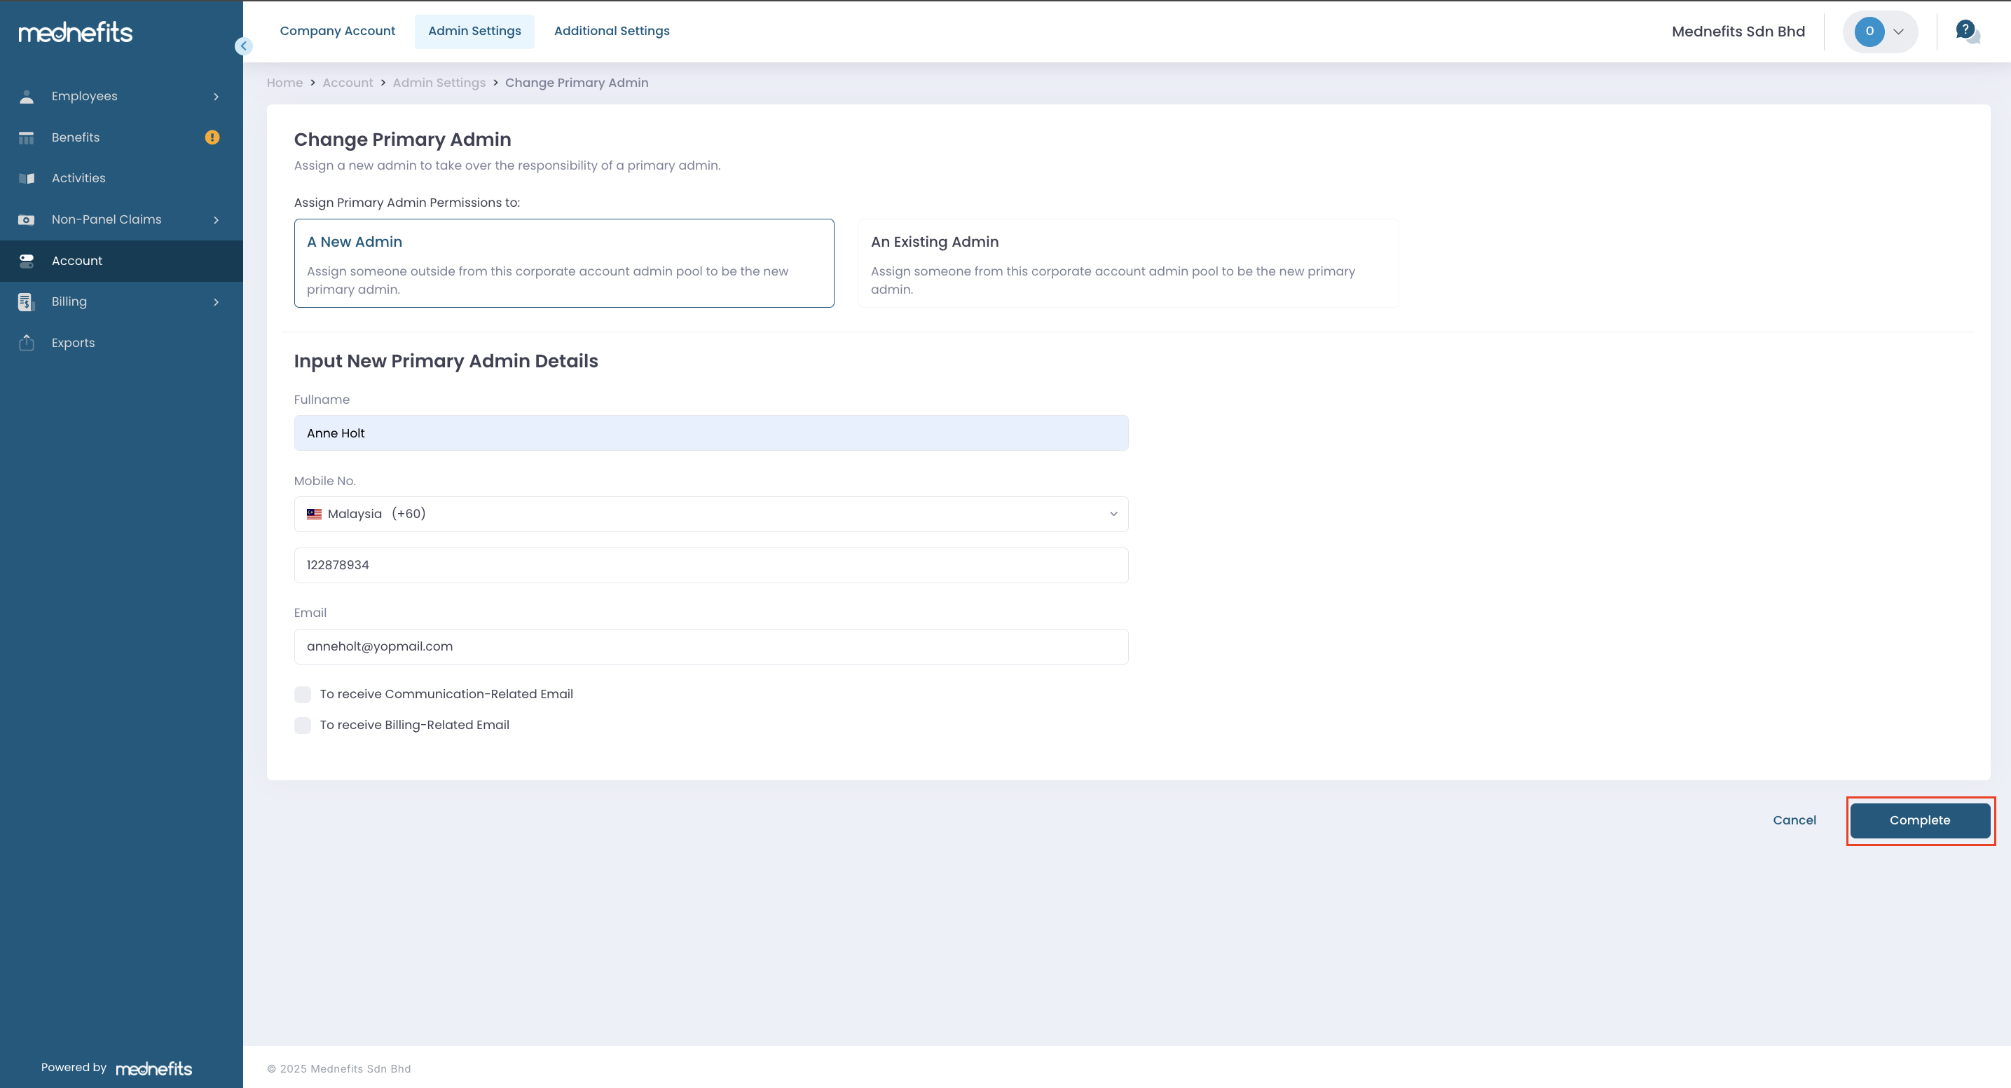Expand the Non-Panel Claims submenu chevron
This screenshot has width=2011, height=1088.
(x=217, y=219)
